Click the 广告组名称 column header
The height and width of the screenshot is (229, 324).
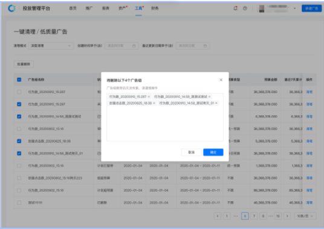click(x=36, y=80)
